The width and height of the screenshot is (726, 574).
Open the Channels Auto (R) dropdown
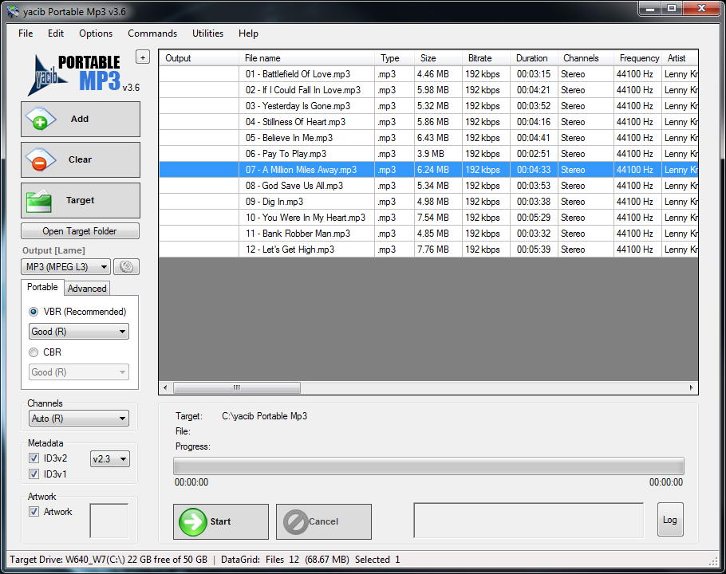tap(79, 419)
